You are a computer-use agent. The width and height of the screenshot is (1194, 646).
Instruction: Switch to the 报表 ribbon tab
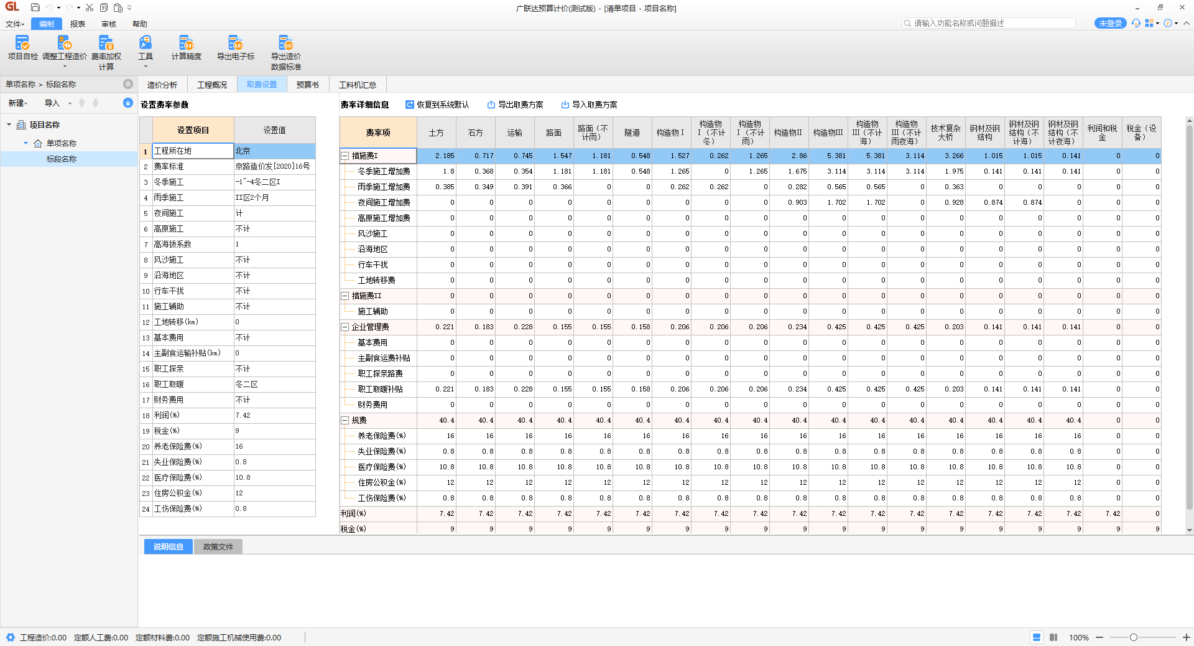click(78, 24)
